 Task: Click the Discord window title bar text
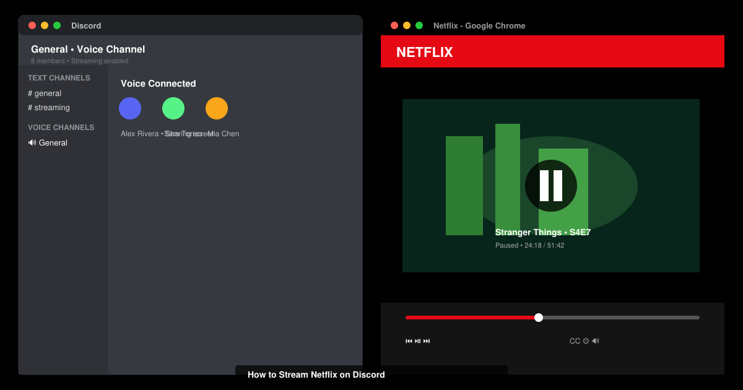(86, 26)
